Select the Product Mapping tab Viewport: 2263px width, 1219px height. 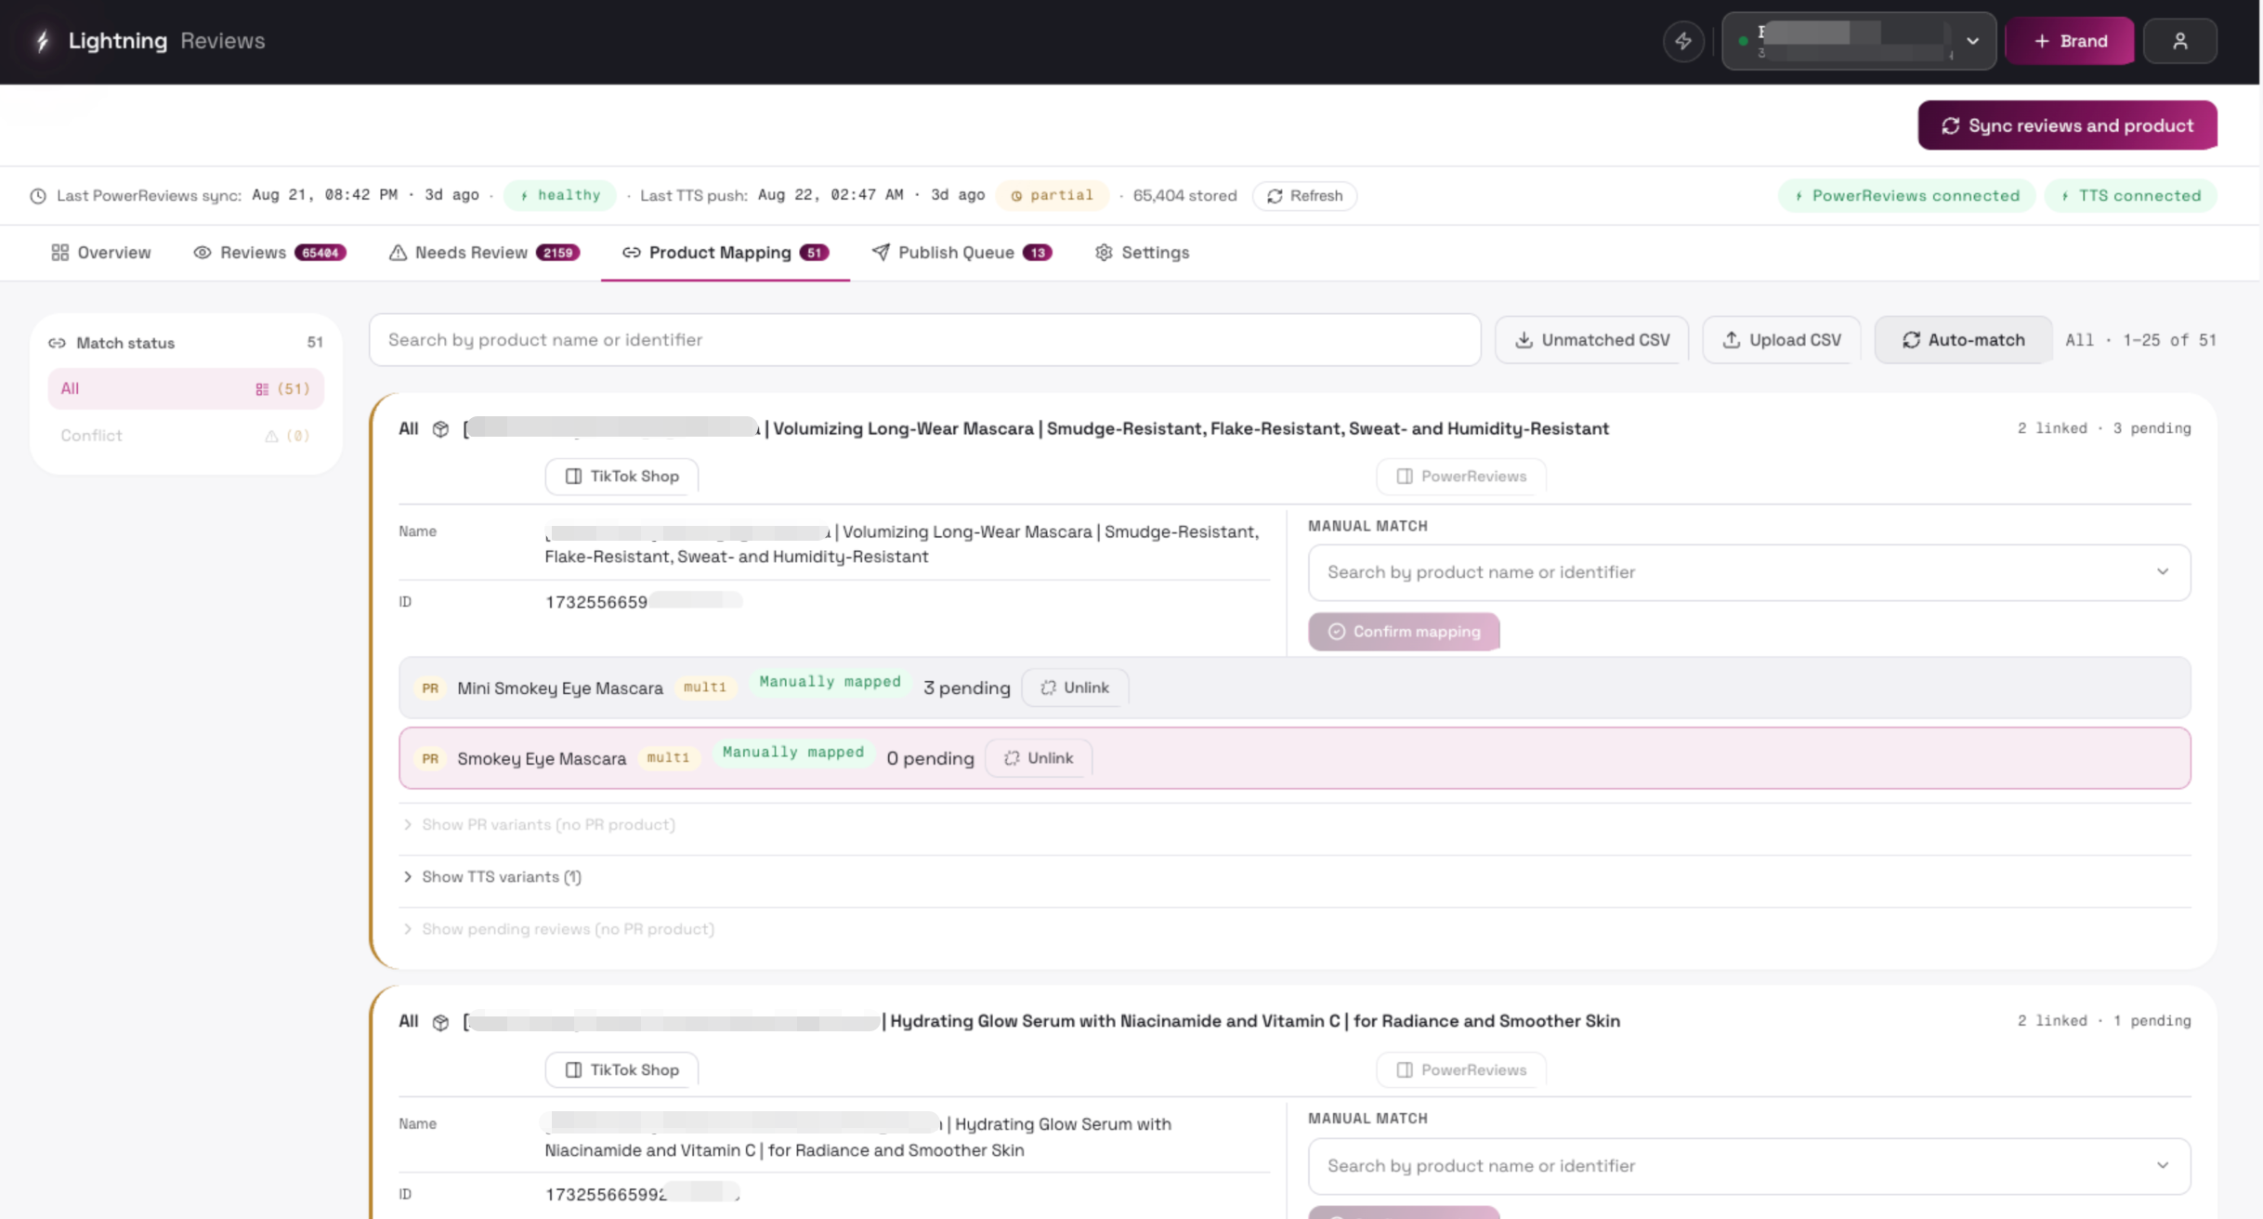[x=726, y=253]
